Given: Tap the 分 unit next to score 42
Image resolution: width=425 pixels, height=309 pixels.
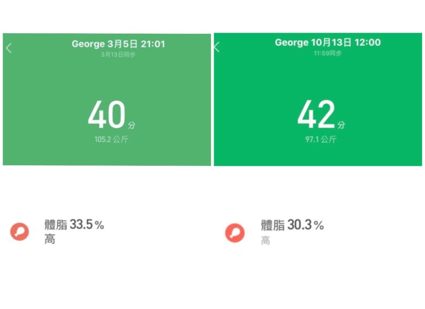Looking at the screenshot, I should point(341,125).
